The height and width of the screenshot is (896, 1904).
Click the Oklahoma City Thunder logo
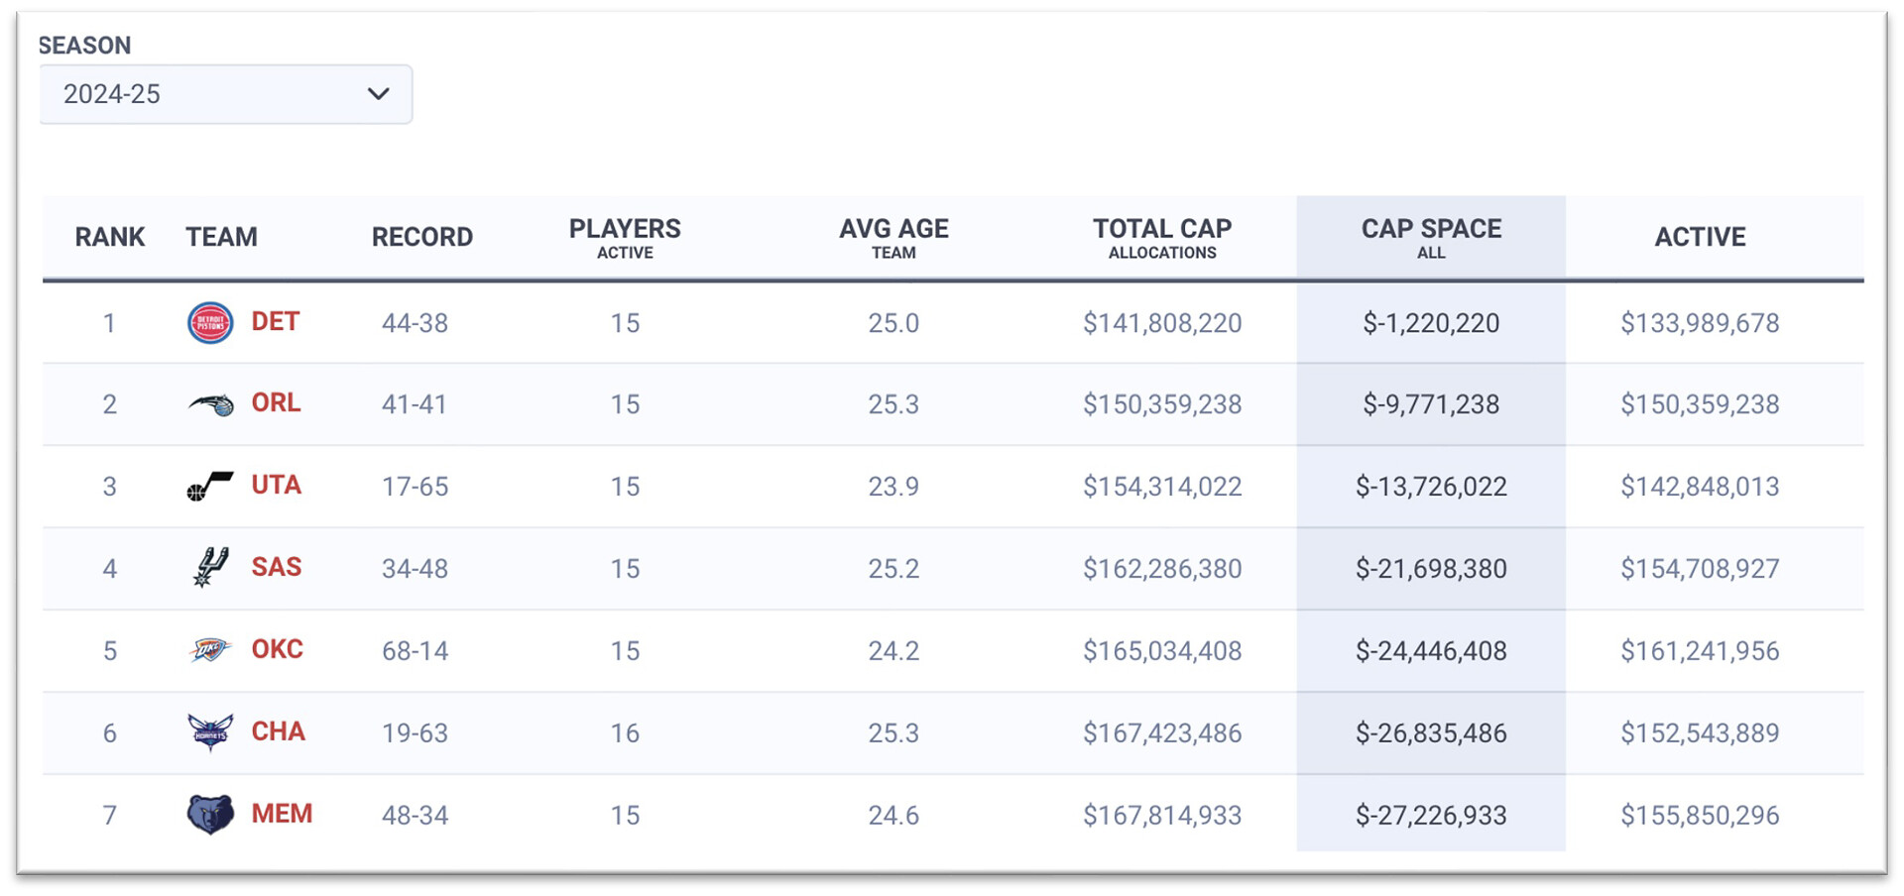tap(210, 650)
